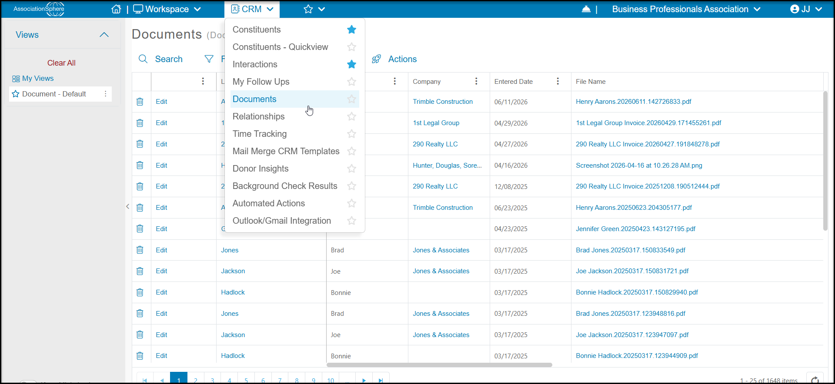Click vertical scrollbar of documents grid
This screenshot has height=384, width=835.
pos(825,161)
